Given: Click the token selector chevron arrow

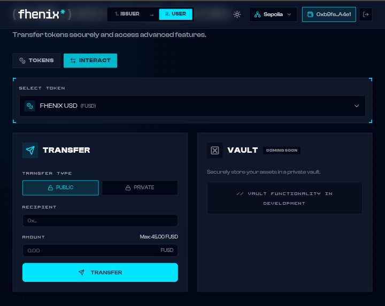Looking at the screenshot, I should point(357,106).
